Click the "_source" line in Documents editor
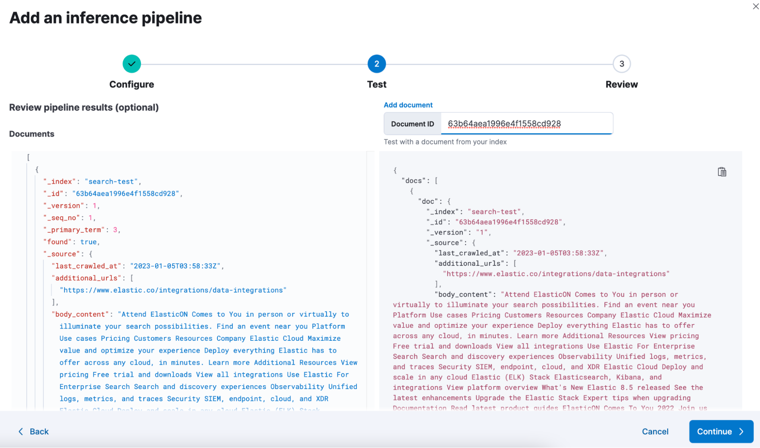The width and height of the screenshot is (760, 448). click(68, 254)
